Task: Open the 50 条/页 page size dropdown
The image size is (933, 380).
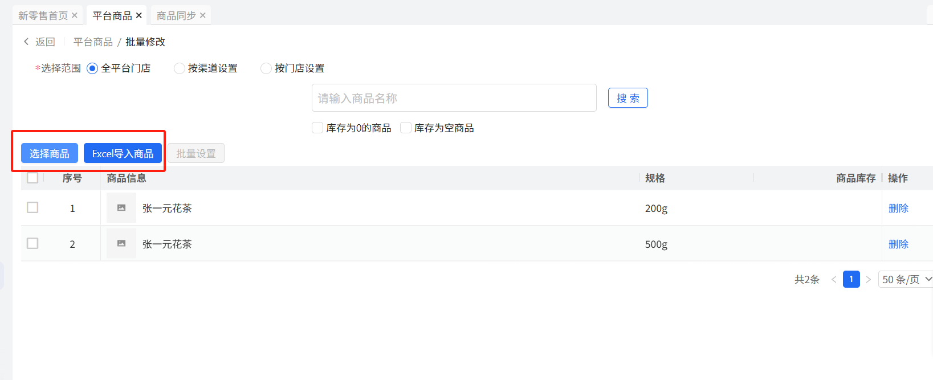Action: [x=906, y=279]
